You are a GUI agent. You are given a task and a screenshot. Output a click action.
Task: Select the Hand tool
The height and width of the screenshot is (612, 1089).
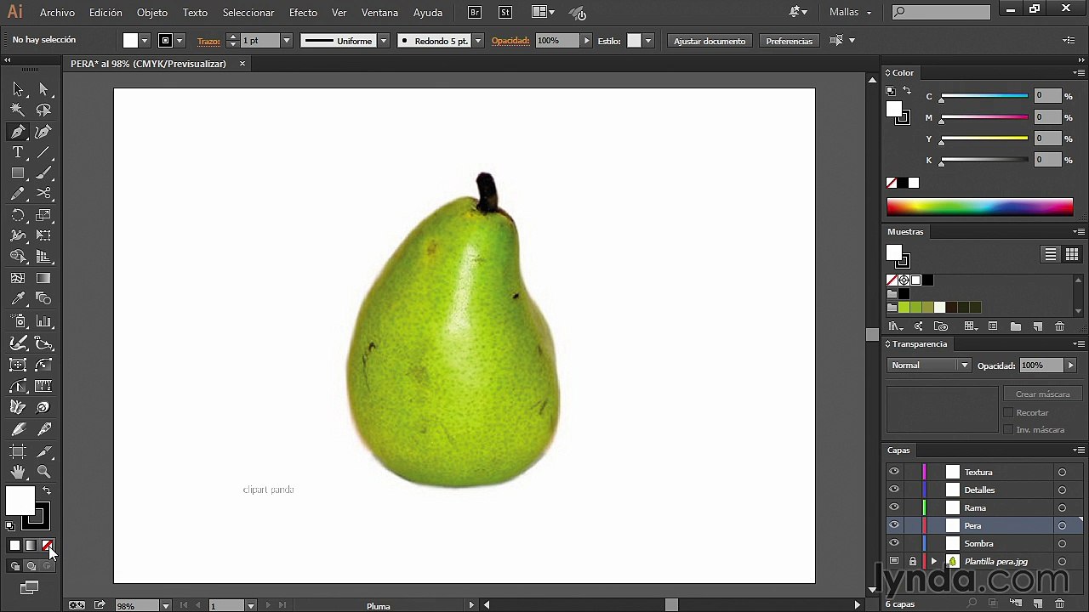[18, 472]
